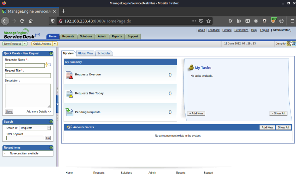
Task: Click the Enter Keyword search field
Action: [25, 138]
